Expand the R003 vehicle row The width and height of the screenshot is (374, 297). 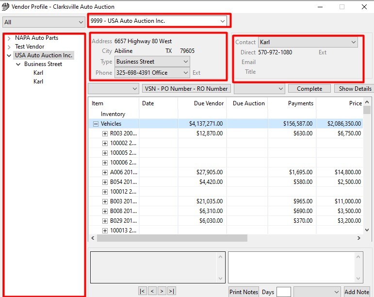[105, 133]
